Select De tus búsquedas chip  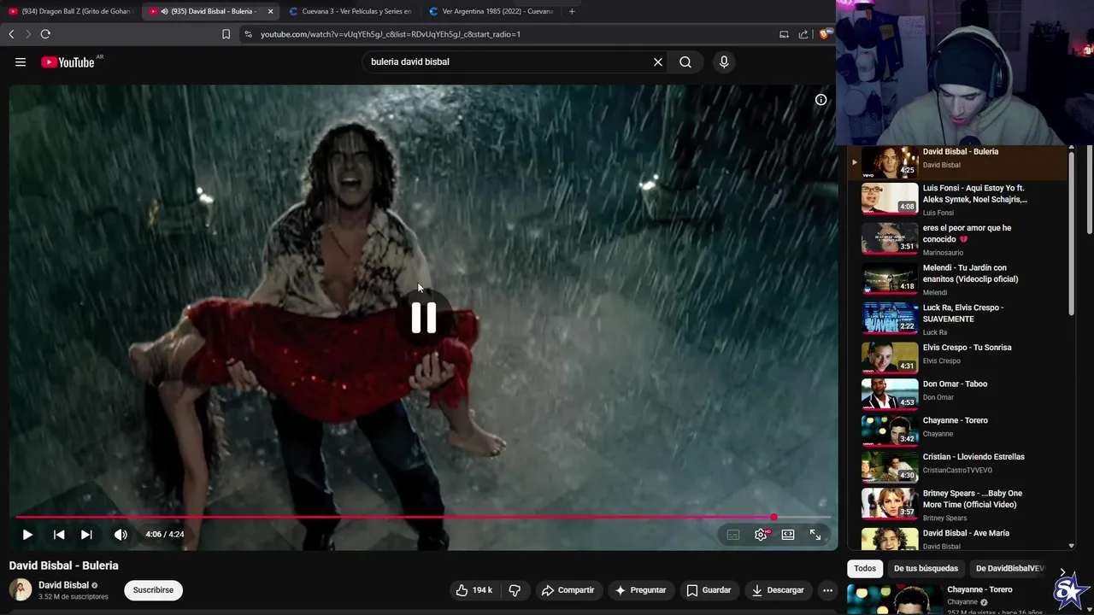click(926, 569)
